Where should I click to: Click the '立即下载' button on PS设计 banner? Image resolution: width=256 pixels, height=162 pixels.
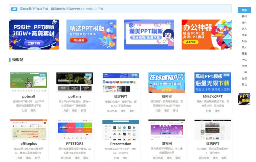click(34, 43)
